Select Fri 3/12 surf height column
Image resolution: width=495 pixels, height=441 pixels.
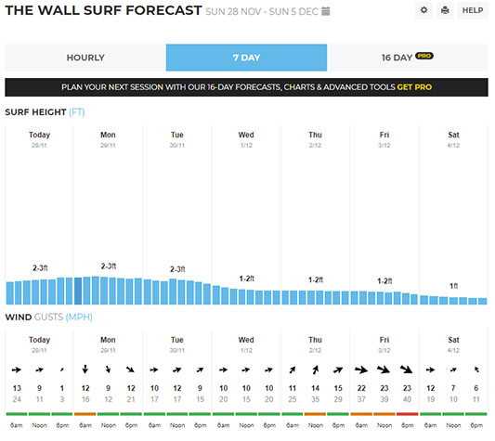point(384,214)
